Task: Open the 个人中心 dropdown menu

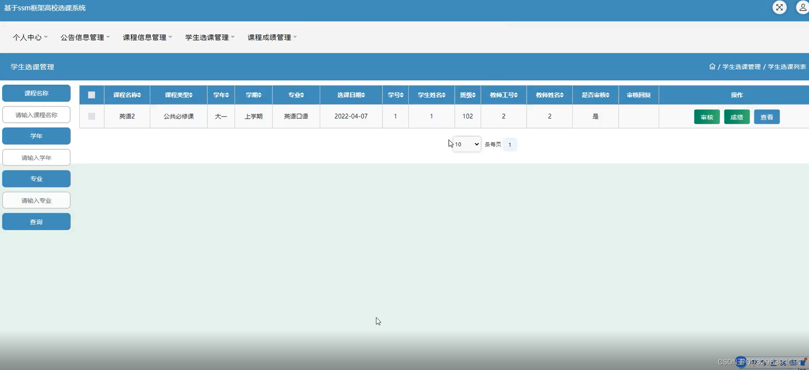Action: pyautogui.click(x=30, y=37)
